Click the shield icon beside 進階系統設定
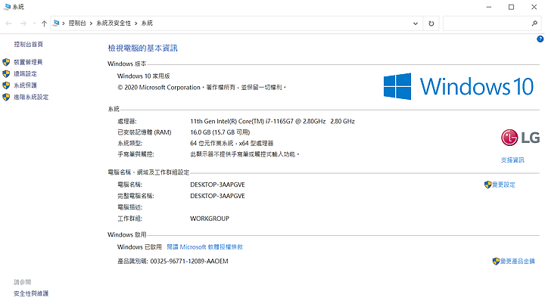This screenshot has width=545, height=307. [x=6, y=97]
